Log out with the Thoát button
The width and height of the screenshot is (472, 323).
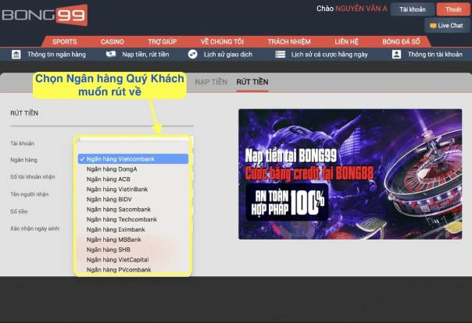(453, 9)
